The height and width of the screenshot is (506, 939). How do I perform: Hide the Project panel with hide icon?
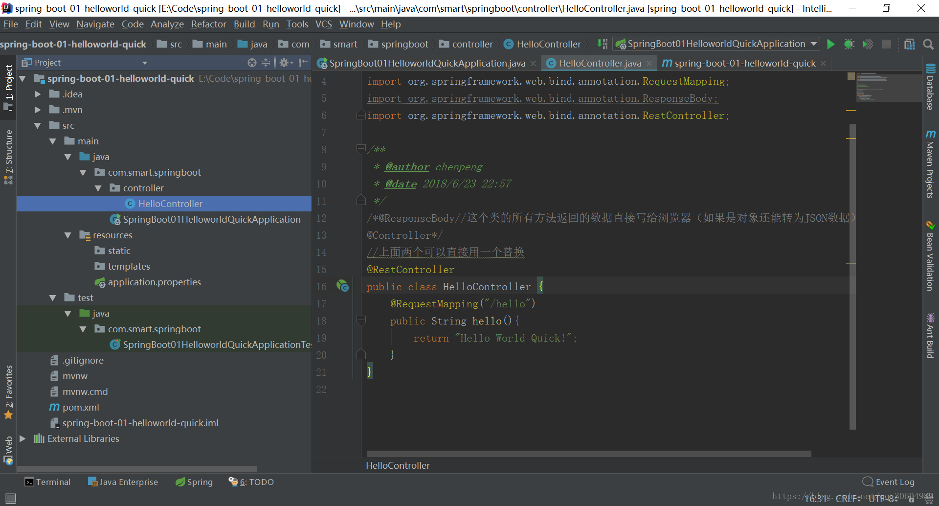tap(303, 63)
